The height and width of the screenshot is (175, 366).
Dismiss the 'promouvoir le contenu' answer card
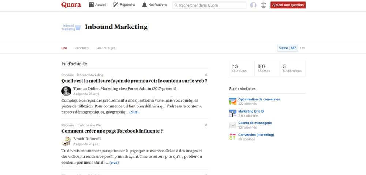point(206,75)
